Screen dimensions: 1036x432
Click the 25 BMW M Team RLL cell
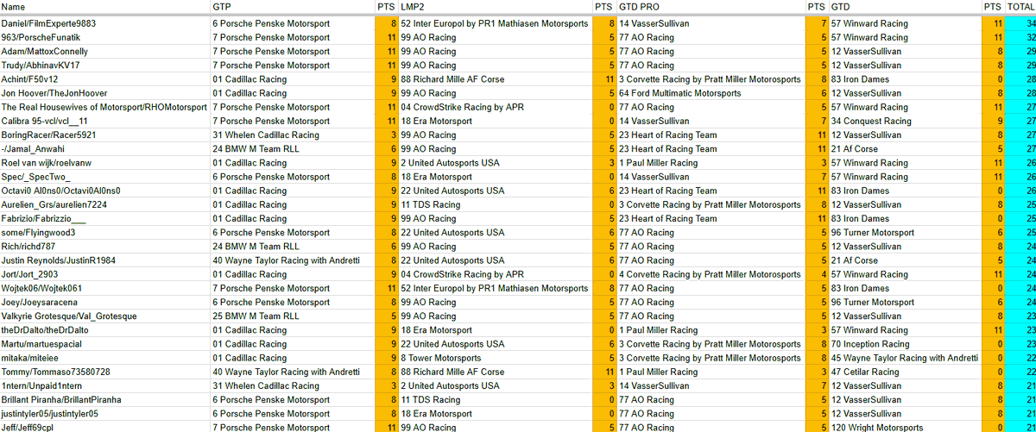pyautogui.click(x=294, y=316)
